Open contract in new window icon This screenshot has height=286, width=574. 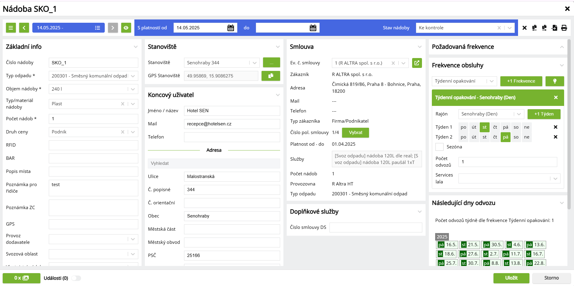pos(417,63)
